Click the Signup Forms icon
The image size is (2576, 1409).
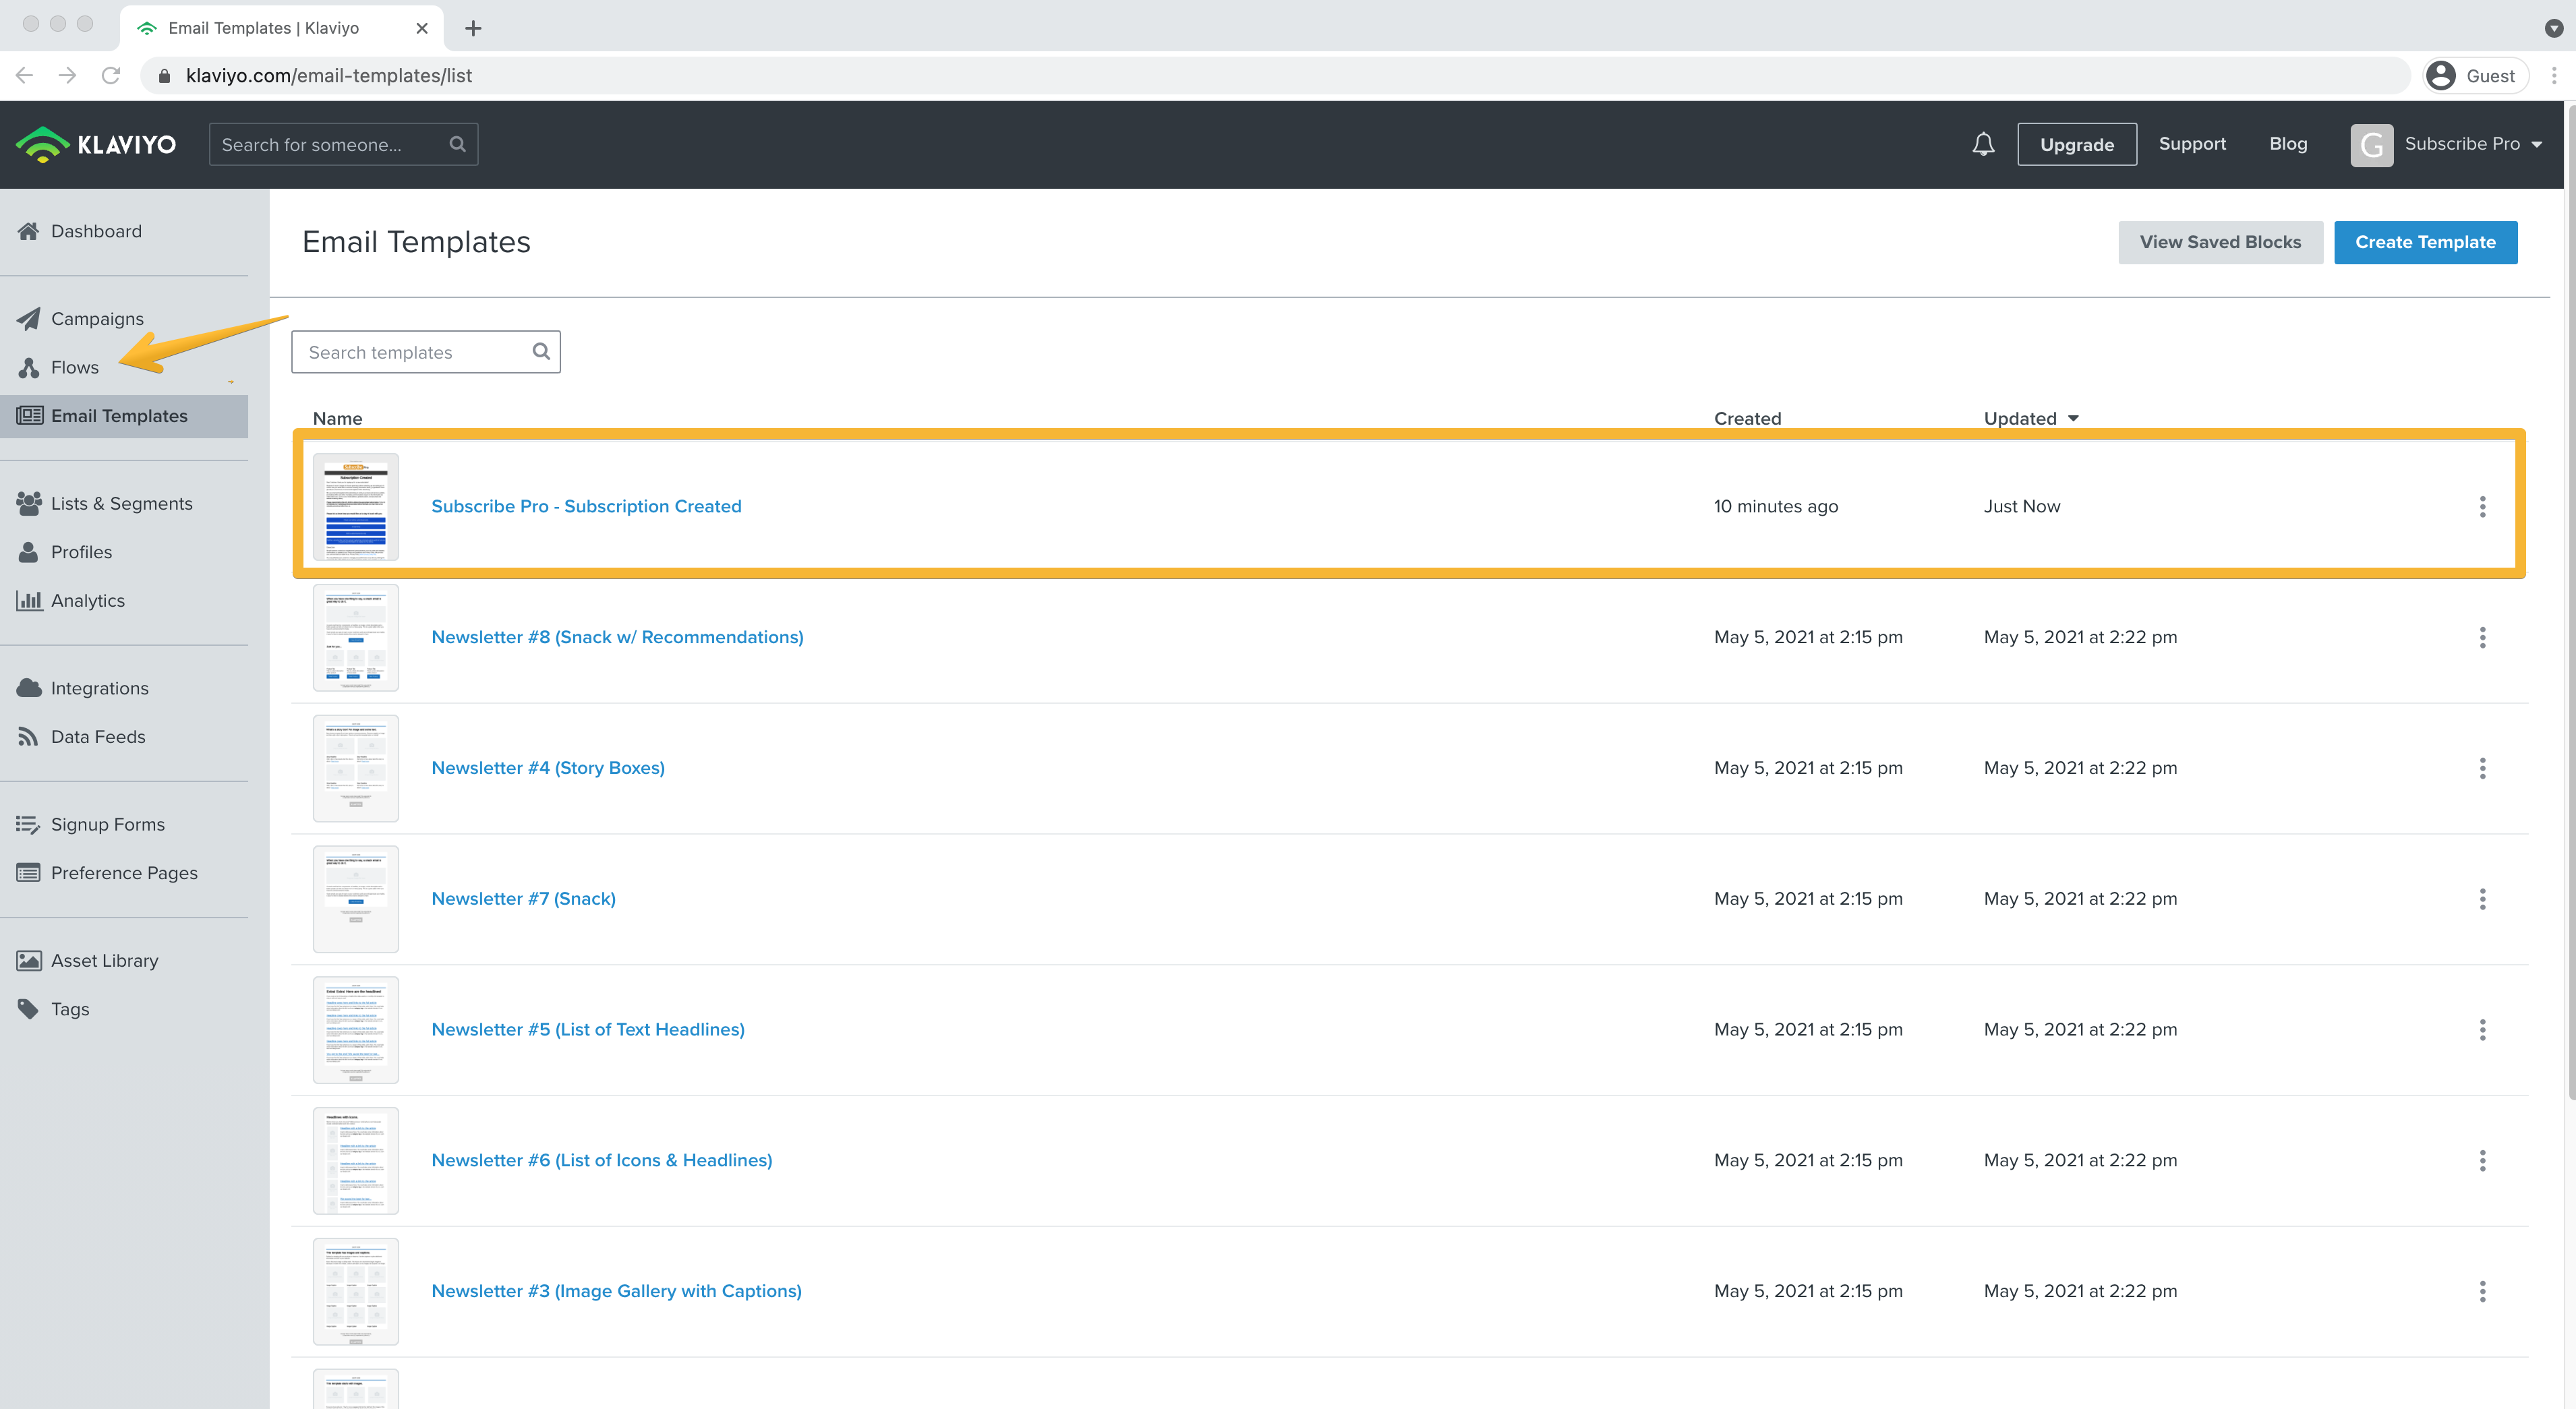28,824
